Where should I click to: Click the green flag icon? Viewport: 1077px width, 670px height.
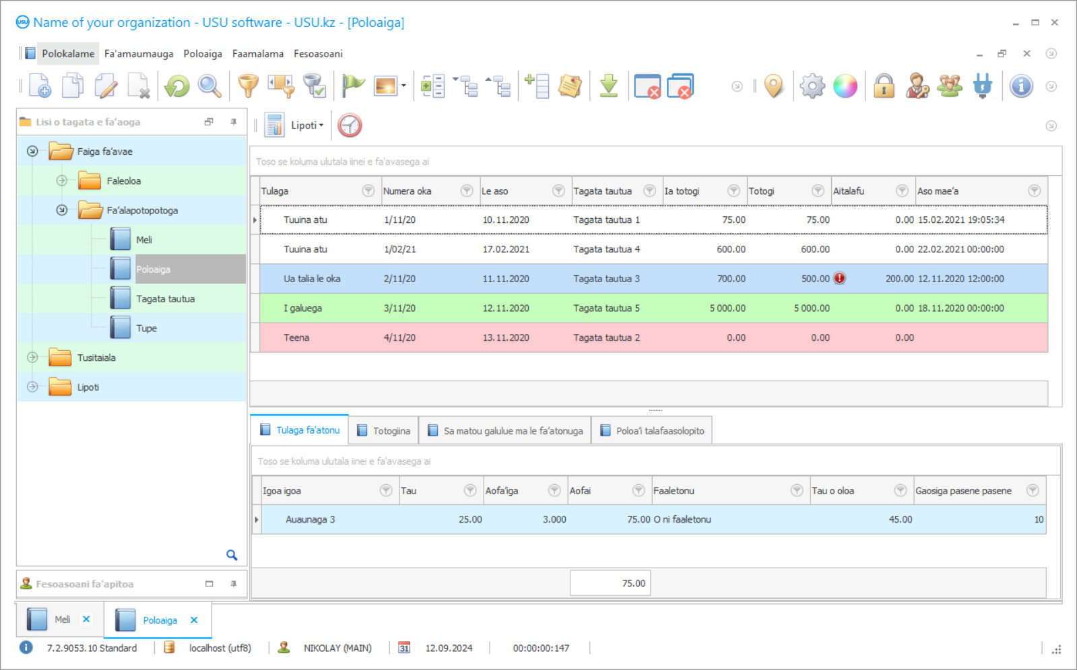tap(352, 86)
